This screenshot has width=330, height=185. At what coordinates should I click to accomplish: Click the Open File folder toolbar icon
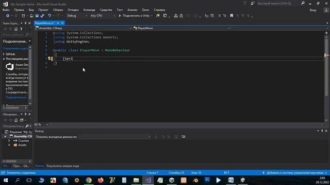(x=31, y=16)
